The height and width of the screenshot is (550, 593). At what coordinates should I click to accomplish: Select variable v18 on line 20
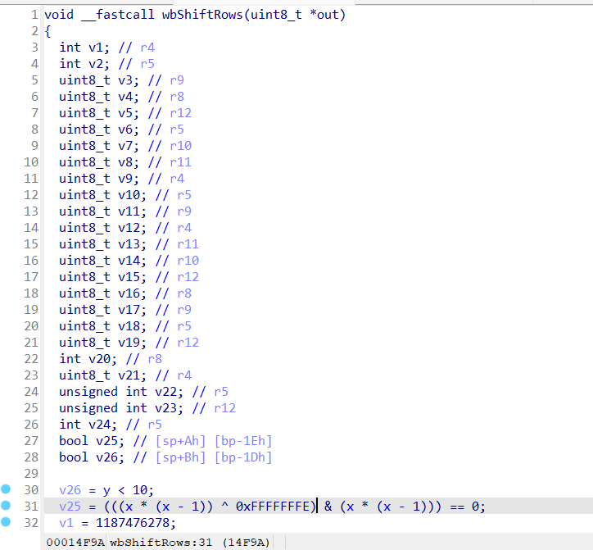tap(131, 326)
